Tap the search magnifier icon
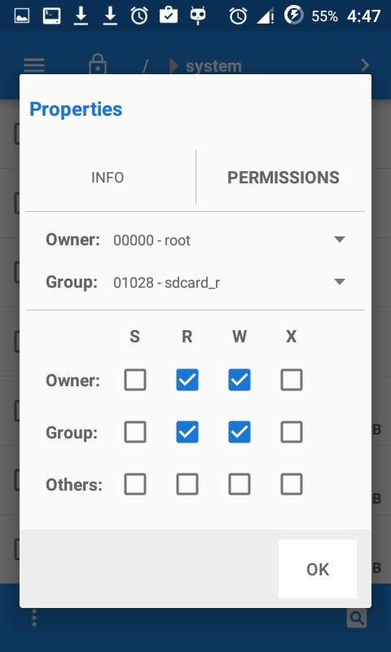The image size is (391, 652). 357,619
